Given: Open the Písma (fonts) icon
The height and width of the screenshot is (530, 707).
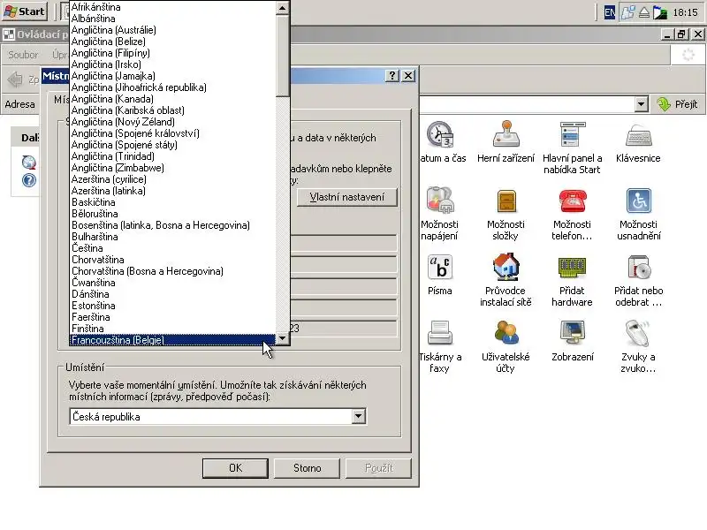Looking at the screenshot, I should (439, 267).
